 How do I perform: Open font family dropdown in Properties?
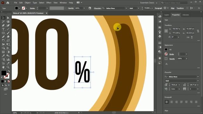(x=198, y=77)
